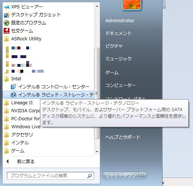Click the アクセサリ folder icon
The image size is (193, 186).
pyautogui.click(x=7, y=135)
